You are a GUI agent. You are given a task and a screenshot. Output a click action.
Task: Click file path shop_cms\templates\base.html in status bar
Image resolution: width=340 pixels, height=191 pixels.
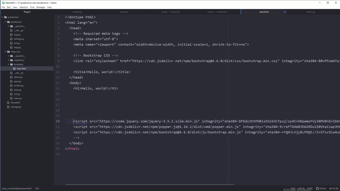pyautogui.click(x=17, y=189)
